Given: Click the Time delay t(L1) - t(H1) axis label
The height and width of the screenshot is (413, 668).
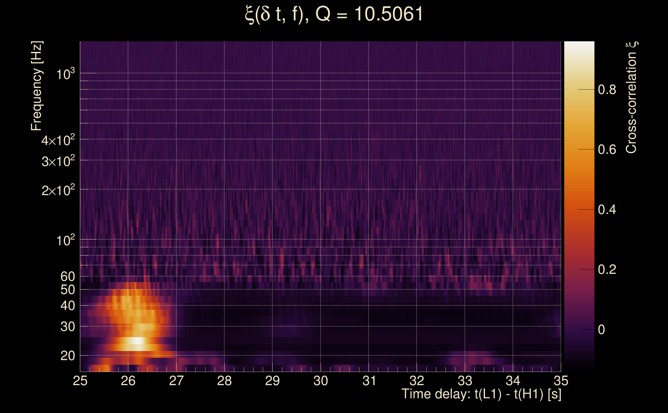Looking at the screenshot, I should click(x=481, y=394).
